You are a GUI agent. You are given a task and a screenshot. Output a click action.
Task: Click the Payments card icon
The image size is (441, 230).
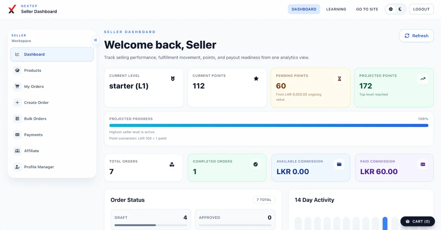coord(17,135)
